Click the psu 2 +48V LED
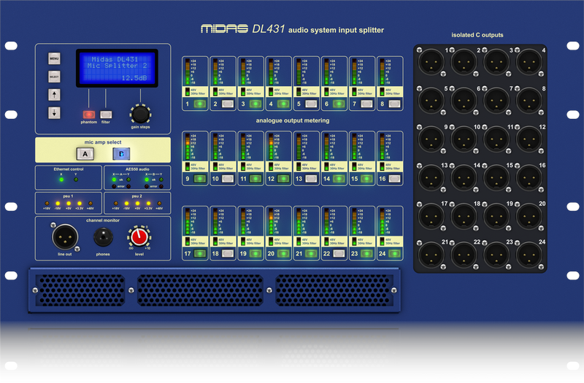Screen dimensions: 584x383 tap(159, 204)
